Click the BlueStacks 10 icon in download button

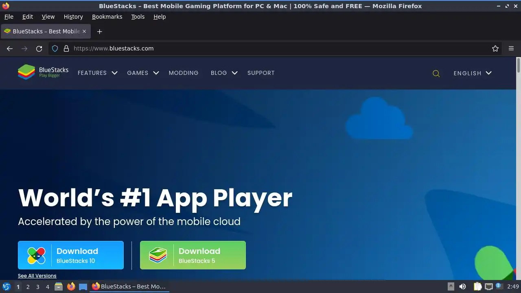pyautogui.click(x=36, y=256)
